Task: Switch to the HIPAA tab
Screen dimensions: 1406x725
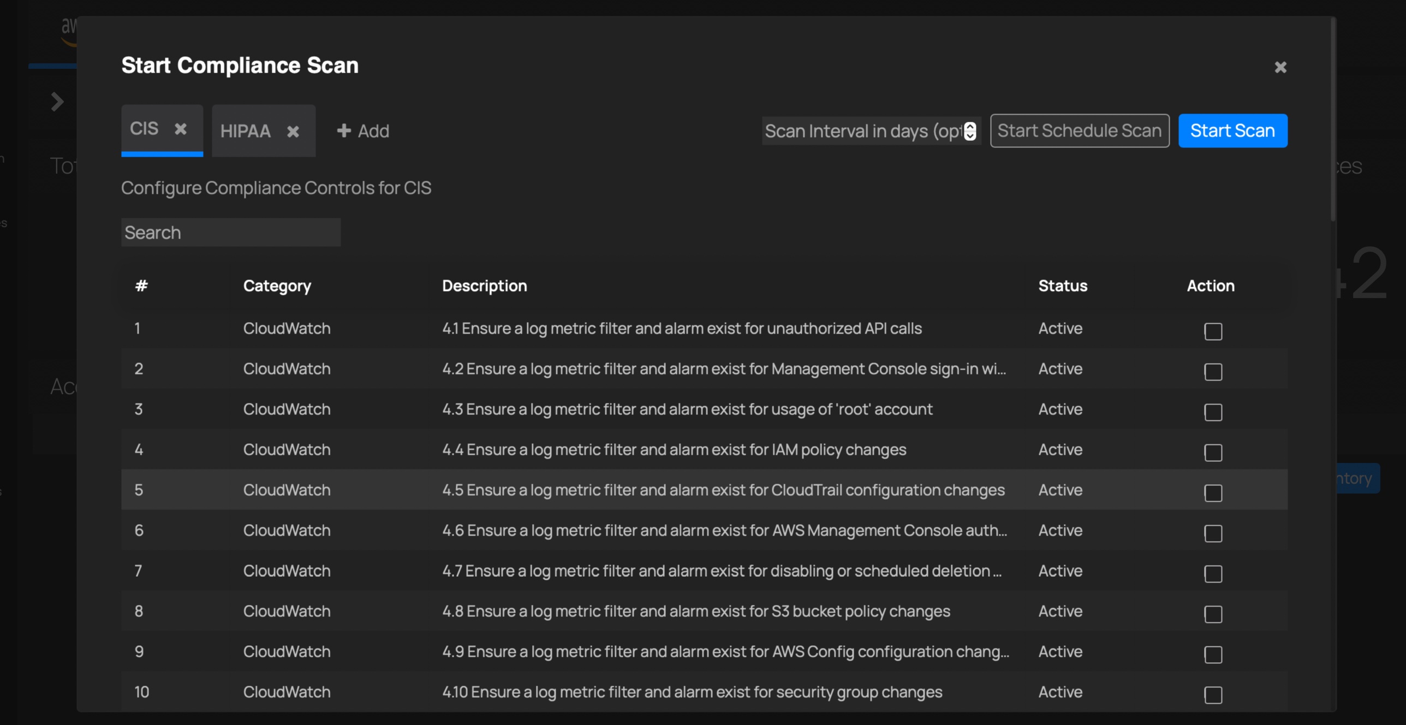Action: pos(245,131)
